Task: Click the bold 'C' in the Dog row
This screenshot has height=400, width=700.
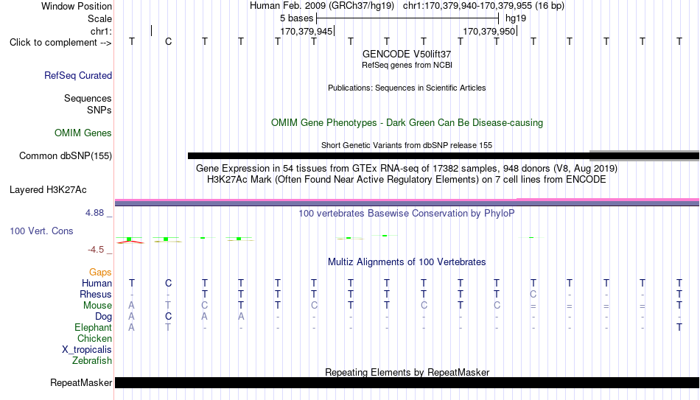Action: (168, 317)
